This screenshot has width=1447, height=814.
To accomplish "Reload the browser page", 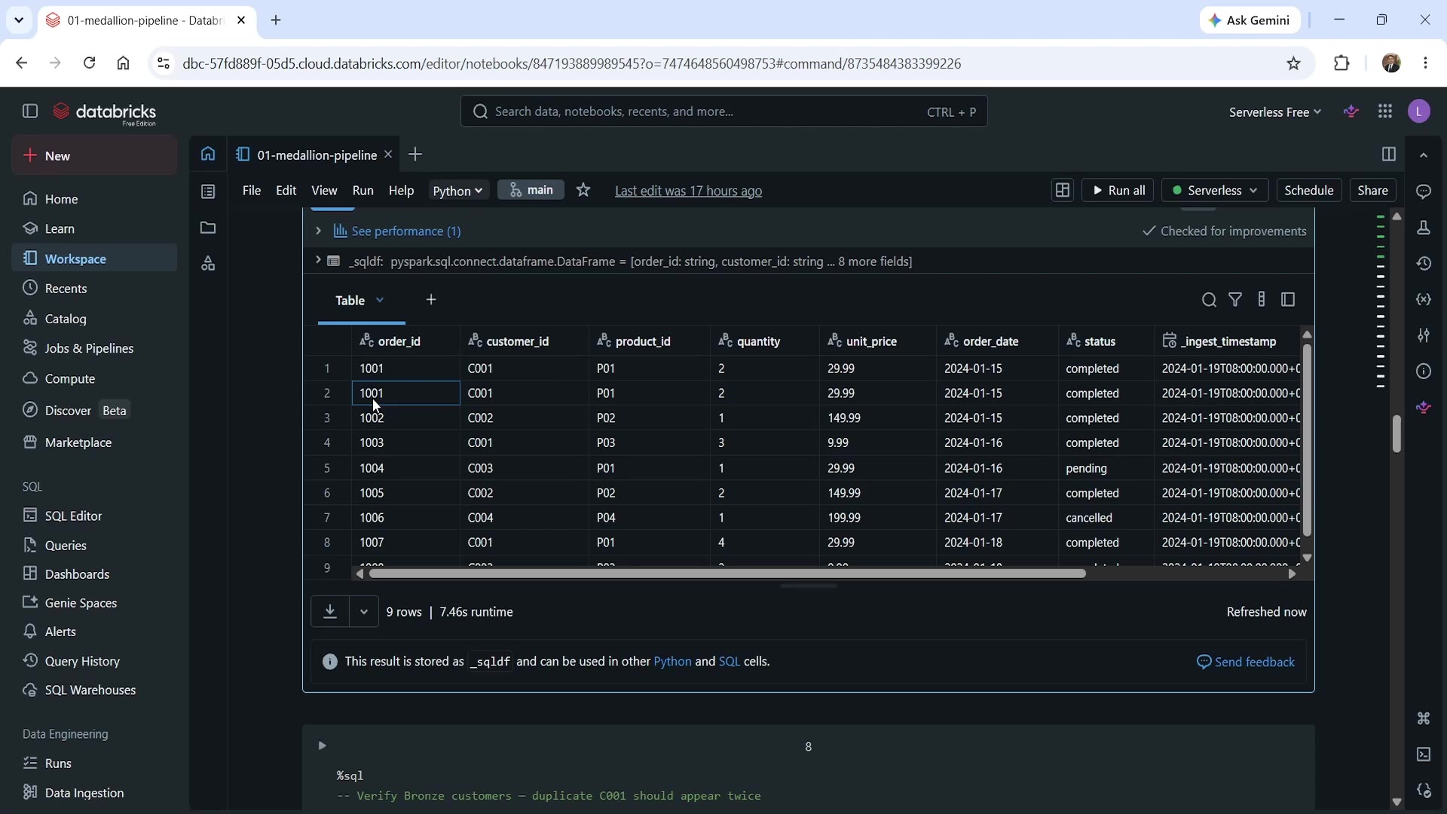I will coord(89,63).
